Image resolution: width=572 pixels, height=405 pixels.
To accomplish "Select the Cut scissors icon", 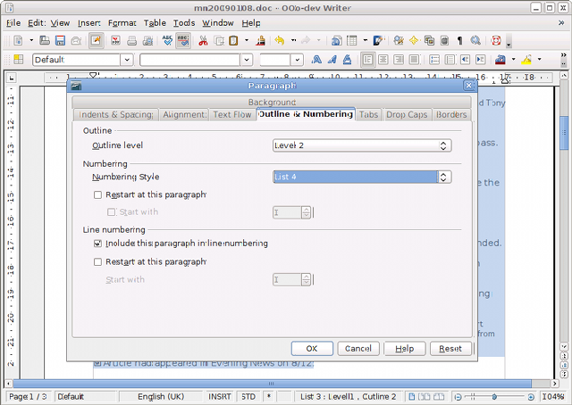I will point(204,41).
